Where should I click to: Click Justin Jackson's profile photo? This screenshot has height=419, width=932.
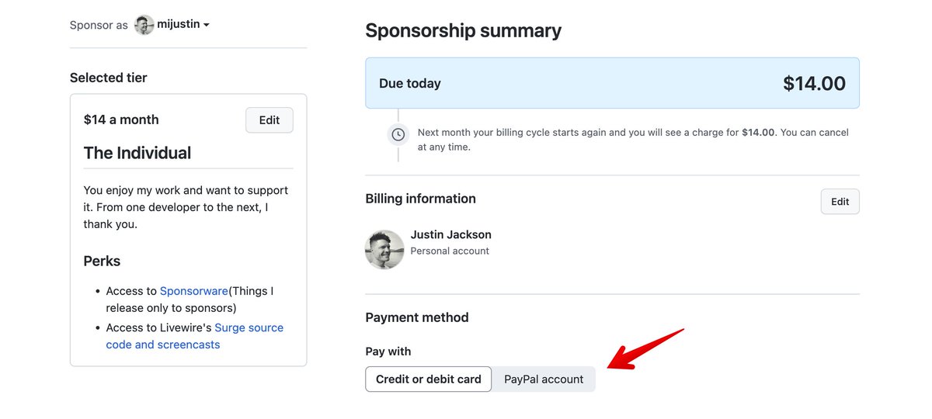pos(384,250)
